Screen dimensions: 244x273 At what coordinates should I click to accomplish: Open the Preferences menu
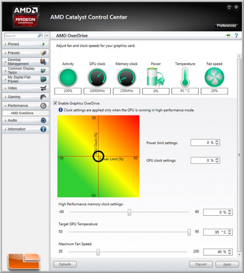(x=227, y=26)
